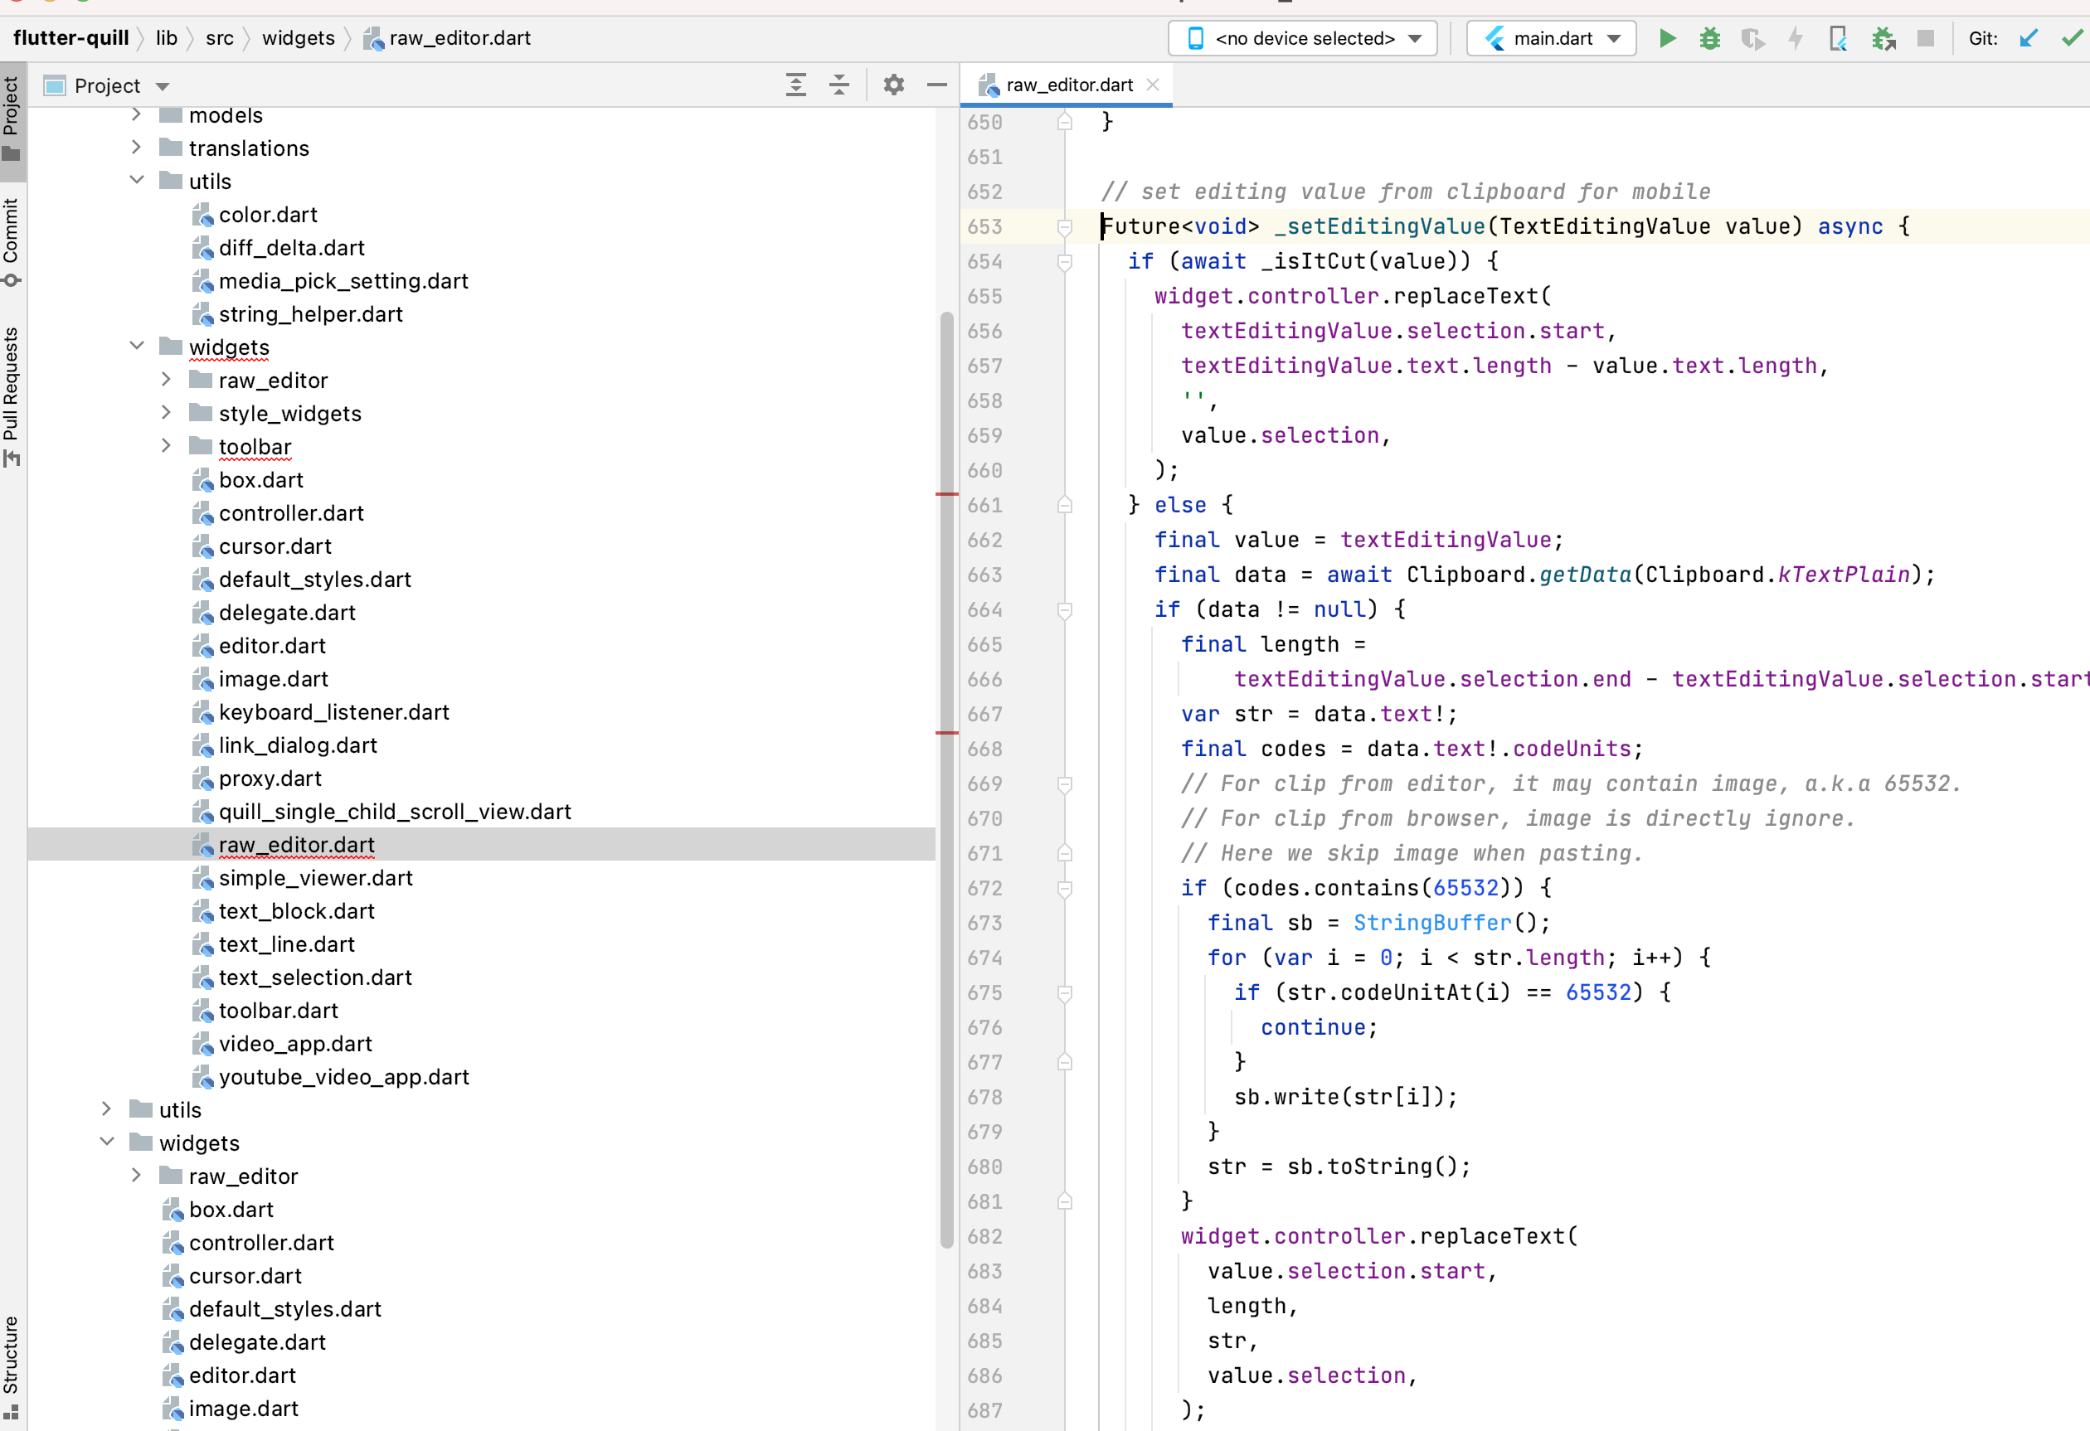The image size is (2090, 1431).
Task: Open project panel settings gear
Action: click(893, 85)
